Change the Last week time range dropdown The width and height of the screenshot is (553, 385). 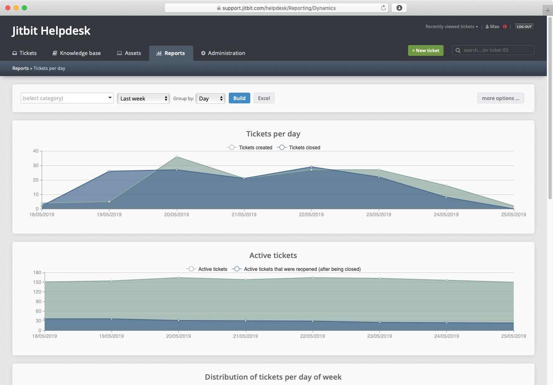143,98
